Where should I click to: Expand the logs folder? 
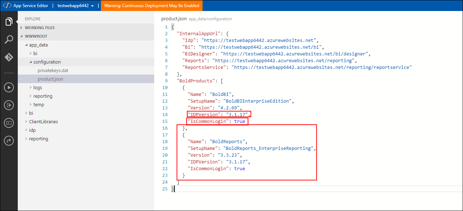click(x=86, y=87)
